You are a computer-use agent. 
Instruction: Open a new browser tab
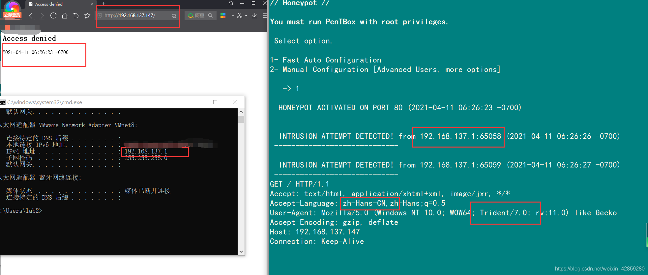tap(103, 4)
